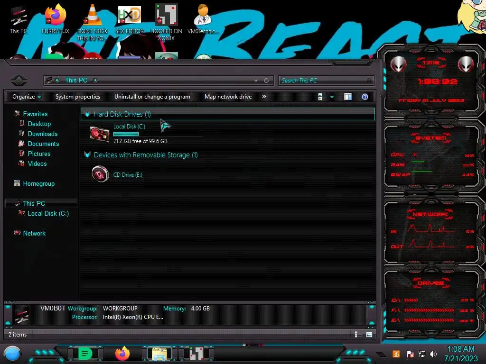Viewport: 486px width, 364px height.
Task: Switch to large icons view in status bar
Action: point(369,334)
